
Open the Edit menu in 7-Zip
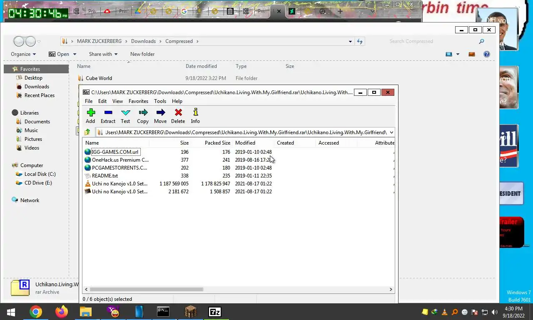click(102, 101)
